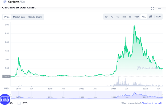Check the BTC checkbox
The width and height of the screenshot is (166, 105).
(x=19, y=103)
